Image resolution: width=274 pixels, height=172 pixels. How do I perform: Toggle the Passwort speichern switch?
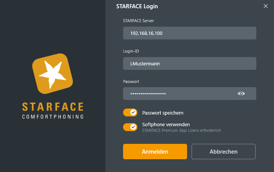click(130, 113)
